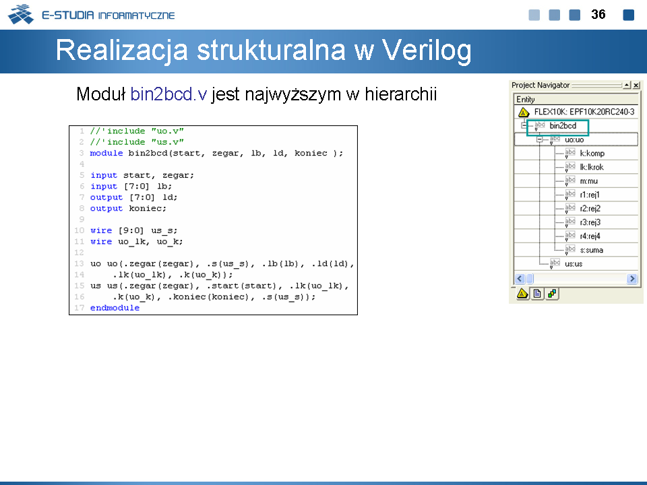This screenshot has width=647, height=485.
Task: Open the Design Units tab icon
Action: [552, 294]
